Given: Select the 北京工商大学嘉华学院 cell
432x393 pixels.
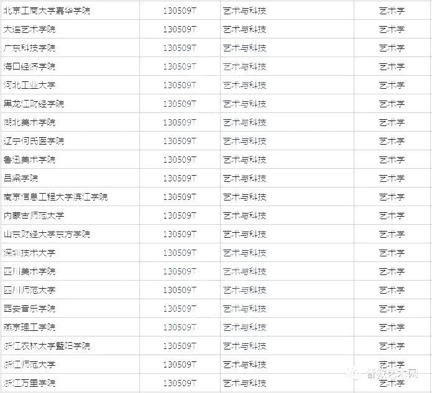Looking at the screenshot, I should point(47,11).
